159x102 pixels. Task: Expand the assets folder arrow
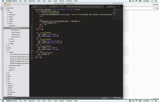click(8, 13)
